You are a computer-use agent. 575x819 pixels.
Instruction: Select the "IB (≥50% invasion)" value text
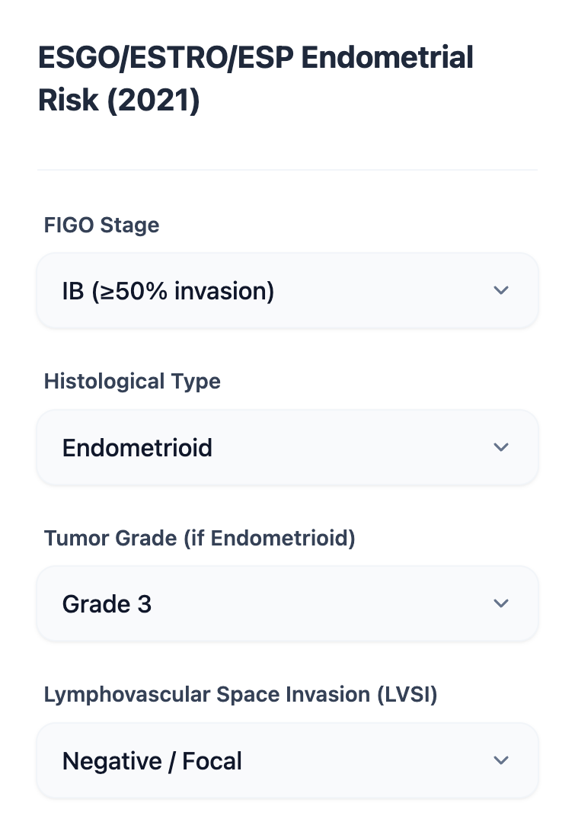click(168, 291)
